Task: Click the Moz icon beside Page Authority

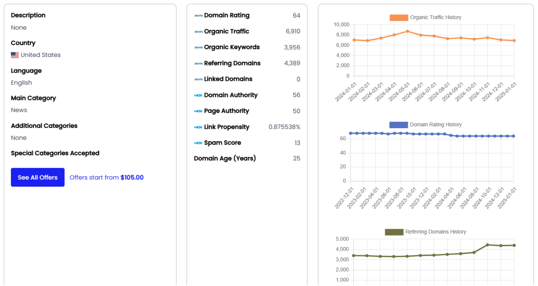Action: (x=198, y=111)
